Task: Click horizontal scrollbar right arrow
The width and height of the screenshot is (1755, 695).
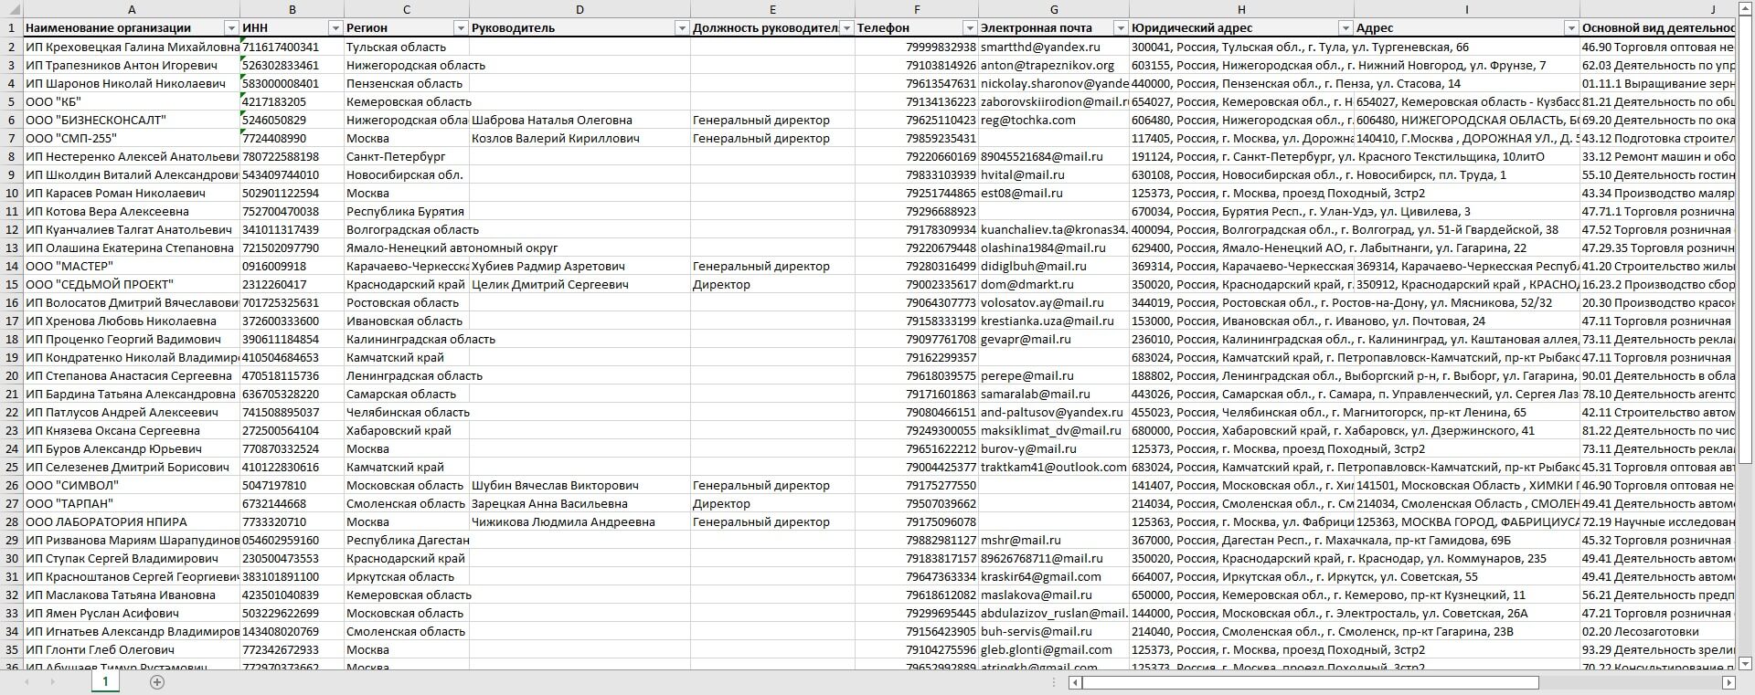Action: coord(1728,682)
